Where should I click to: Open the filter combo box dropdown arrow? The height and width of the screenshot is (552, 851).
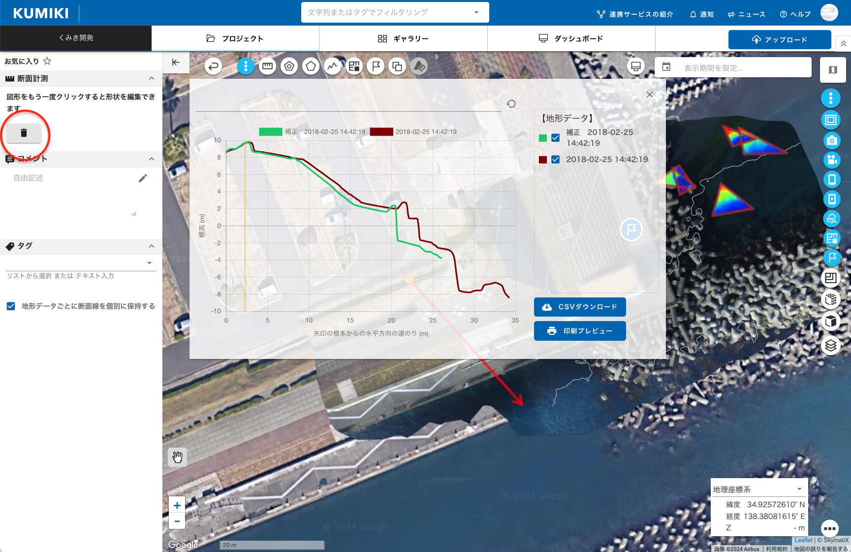(x=476, y=12)
